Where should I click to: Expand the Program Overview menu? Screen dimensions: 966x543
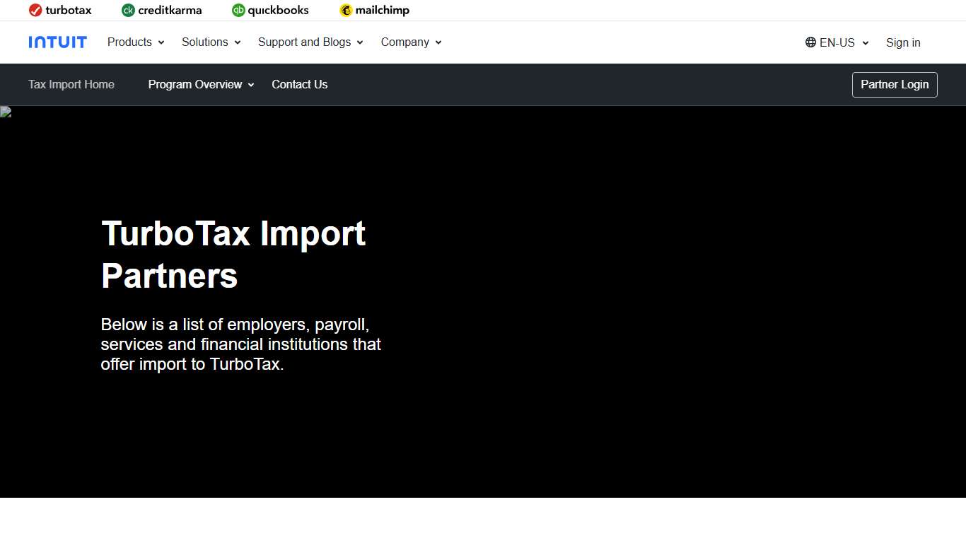point(200,84)
